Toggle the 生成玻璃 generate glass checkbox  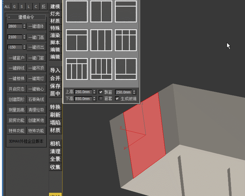(x=117, y=98)
